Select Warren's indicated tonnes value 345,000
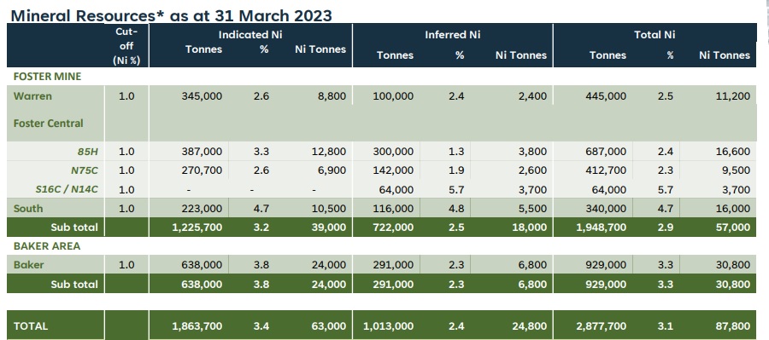 [202, 96]
